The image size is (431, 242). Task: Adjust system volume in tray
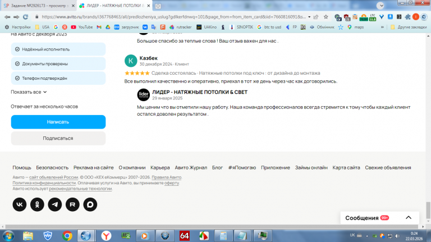397,236
